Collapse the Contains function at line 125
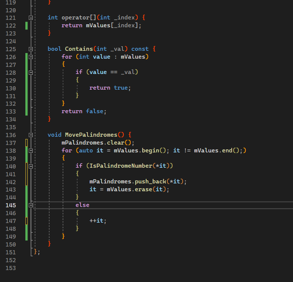This screenshot has height=282, width=293. pyautogui.click(x=31, y=49)
